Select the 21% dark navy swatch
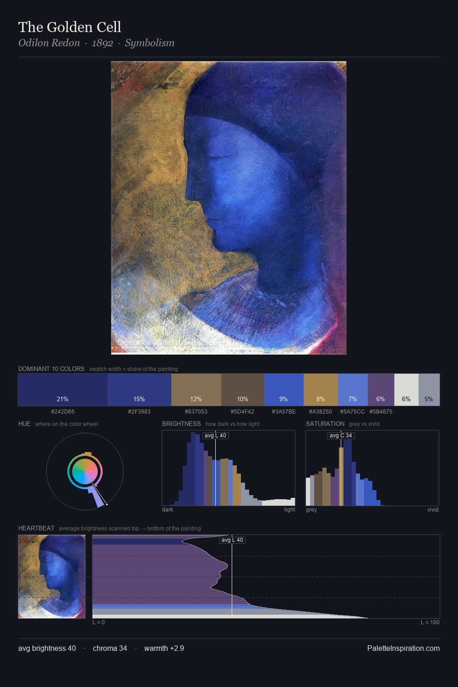This screenshot has width=458, height=687. (63, 390)
